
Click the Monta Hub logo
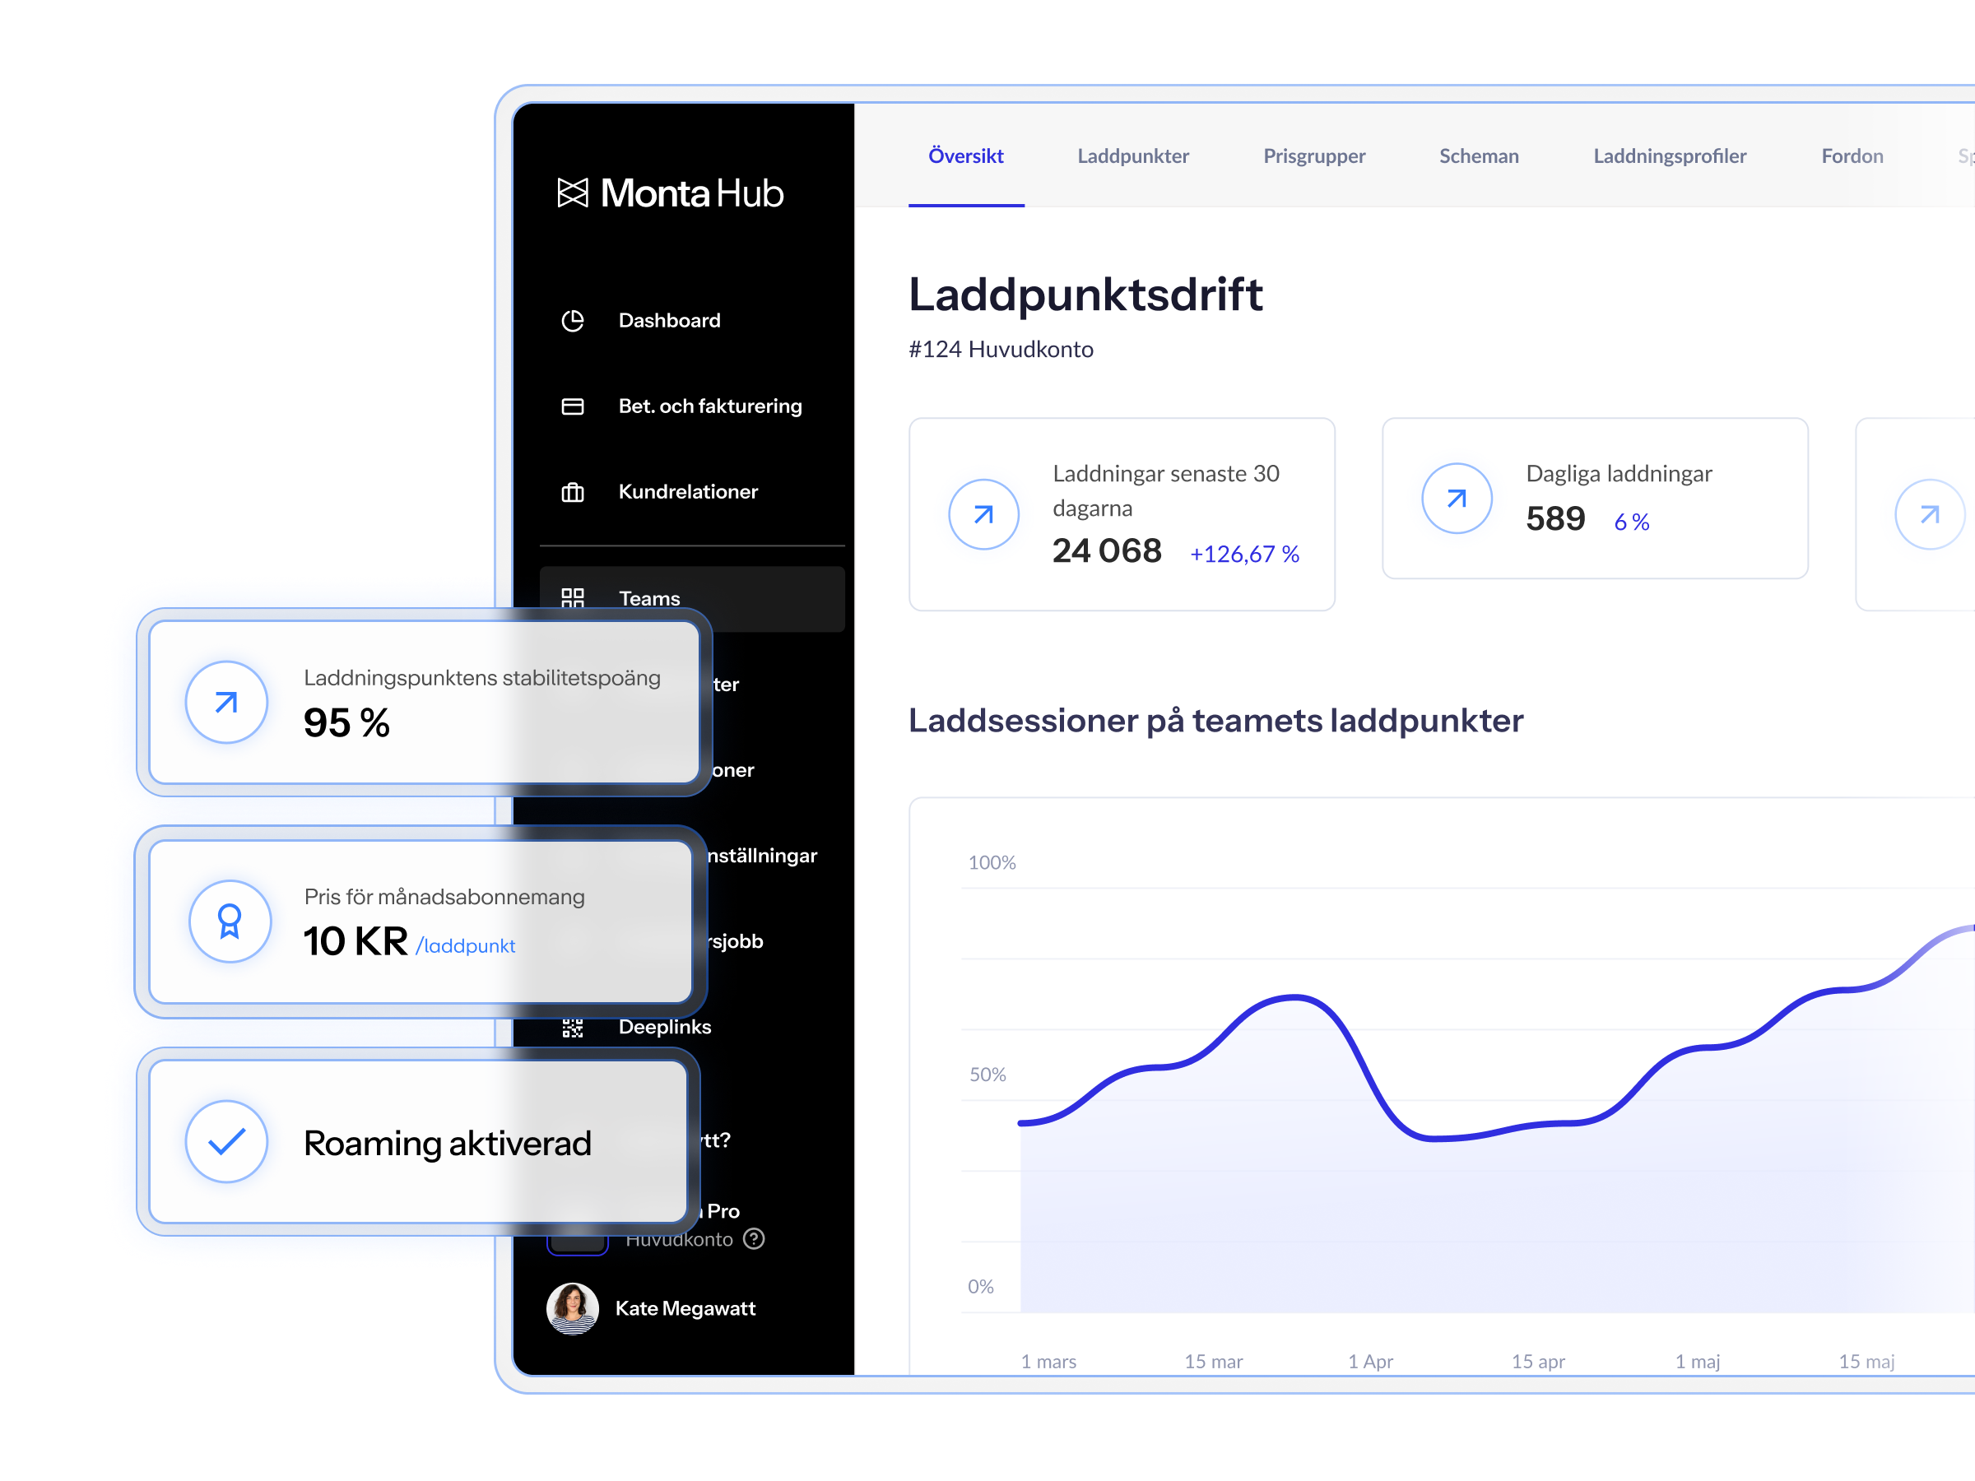(671, 193)
